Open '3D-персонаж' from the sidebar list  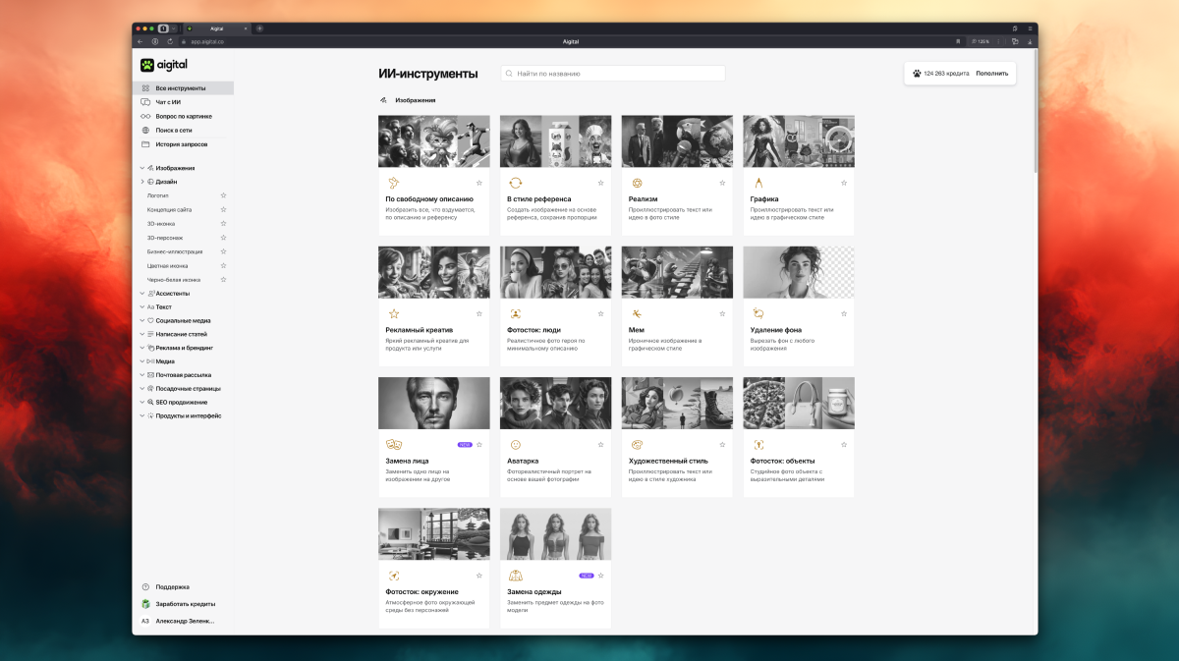pos(164,238)
